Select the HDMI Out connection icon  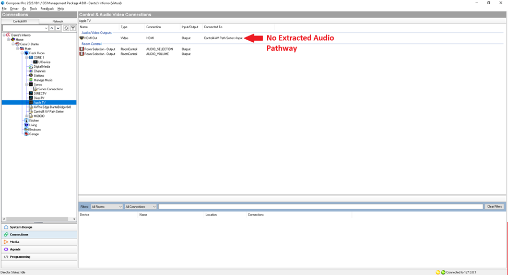pos(81,38)
